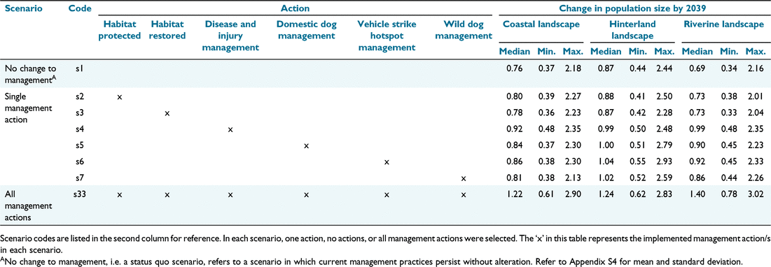
Task: Click the 'x' mark in row s7
Action: click(x=463, y=179)
